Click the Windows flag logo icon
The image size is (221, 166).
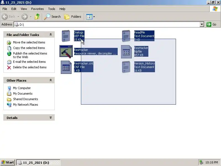point(215,9)
